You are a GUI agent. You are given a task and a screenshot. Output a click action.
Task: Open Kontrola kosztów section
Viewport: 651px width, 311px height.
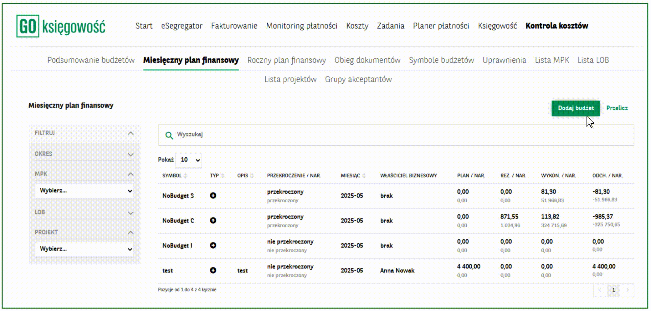click(557, 26)
